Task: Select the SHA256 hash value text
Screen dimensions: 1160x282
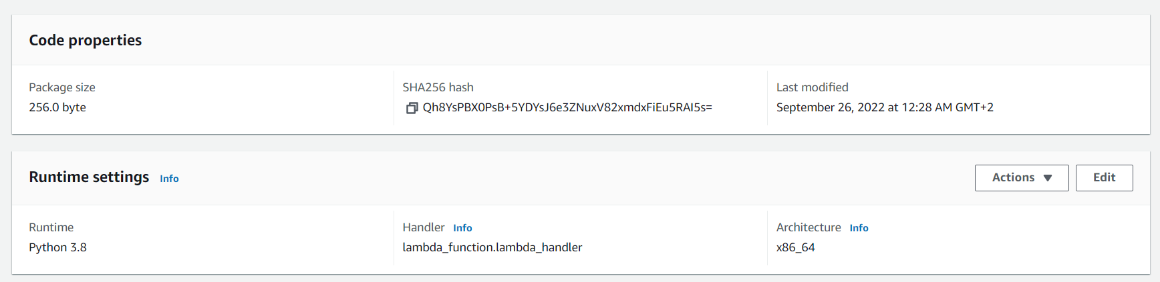Action: 567,107
